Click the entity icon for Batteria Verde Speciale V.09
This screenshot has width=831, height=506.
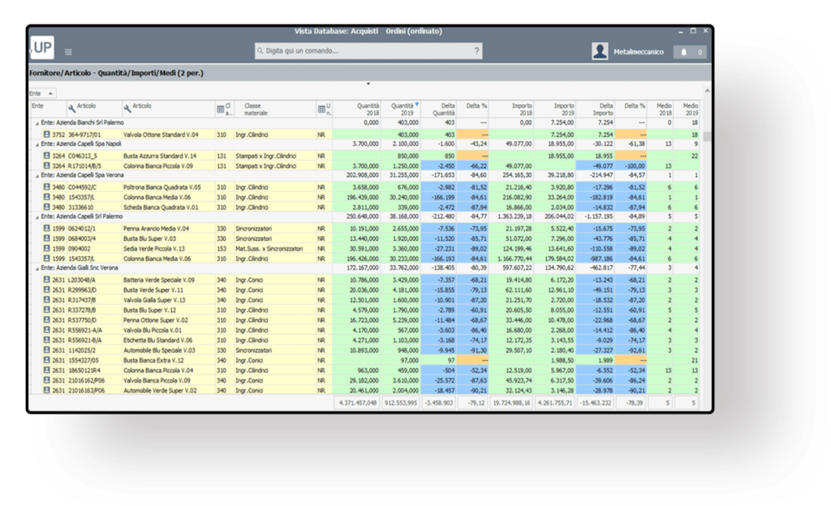[x=46, y=279]
